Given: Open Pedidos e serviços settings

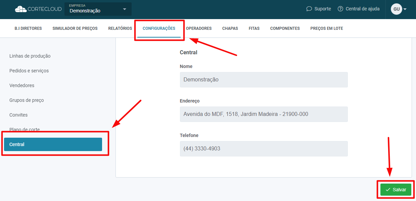Looking at the screenshot, I should click(29, 71).
